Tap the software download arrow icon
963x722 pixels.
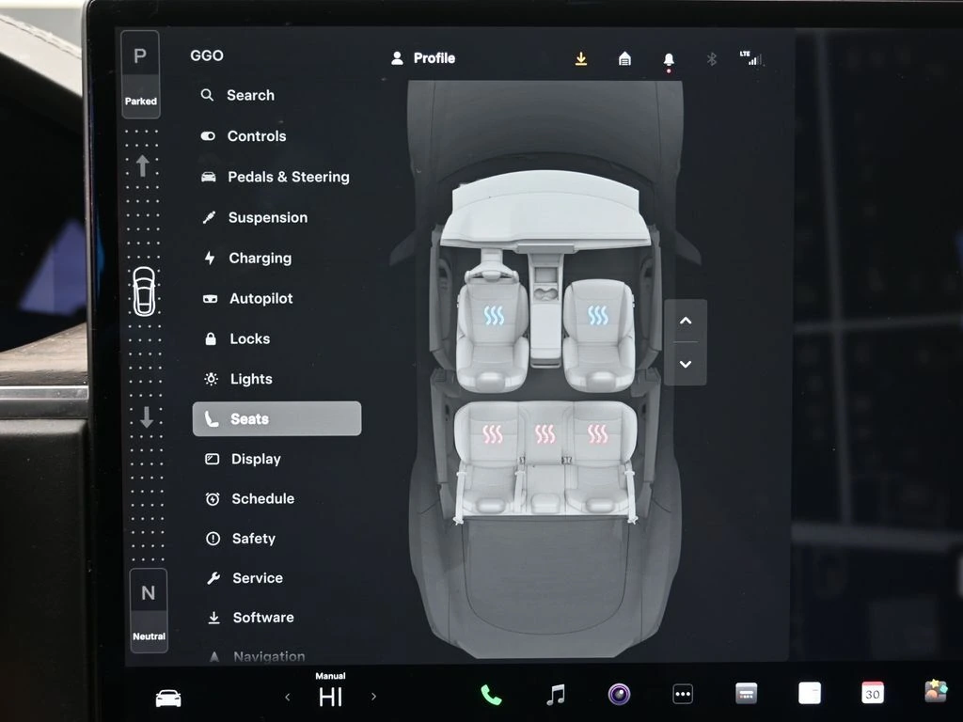(581, 59)
